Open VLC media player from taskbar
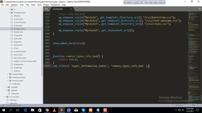This screenshot has height=113, width=202. (54, 110)
